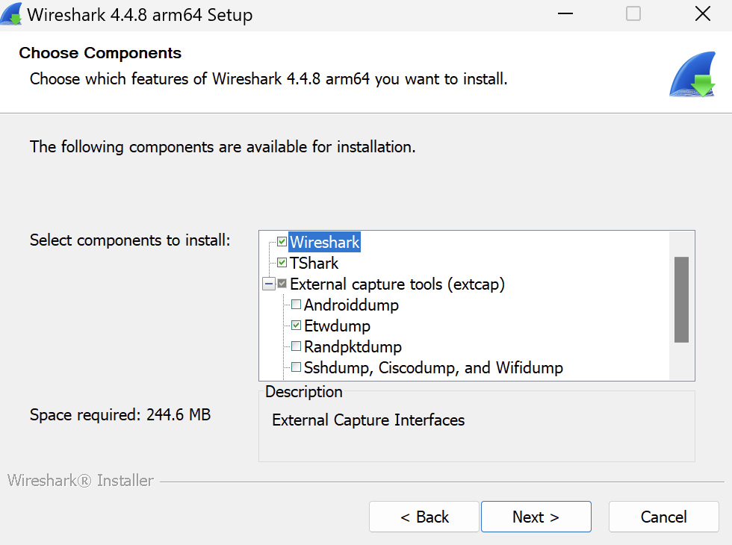This screenshot has height=545, width=732.
Task: Select External capture tools (extcap) label
Action: point(397,284)
